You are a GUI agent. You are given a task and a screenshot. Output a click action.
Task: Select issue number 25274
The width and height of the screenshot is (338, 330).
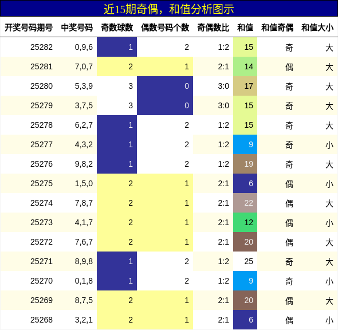point(41,203)
